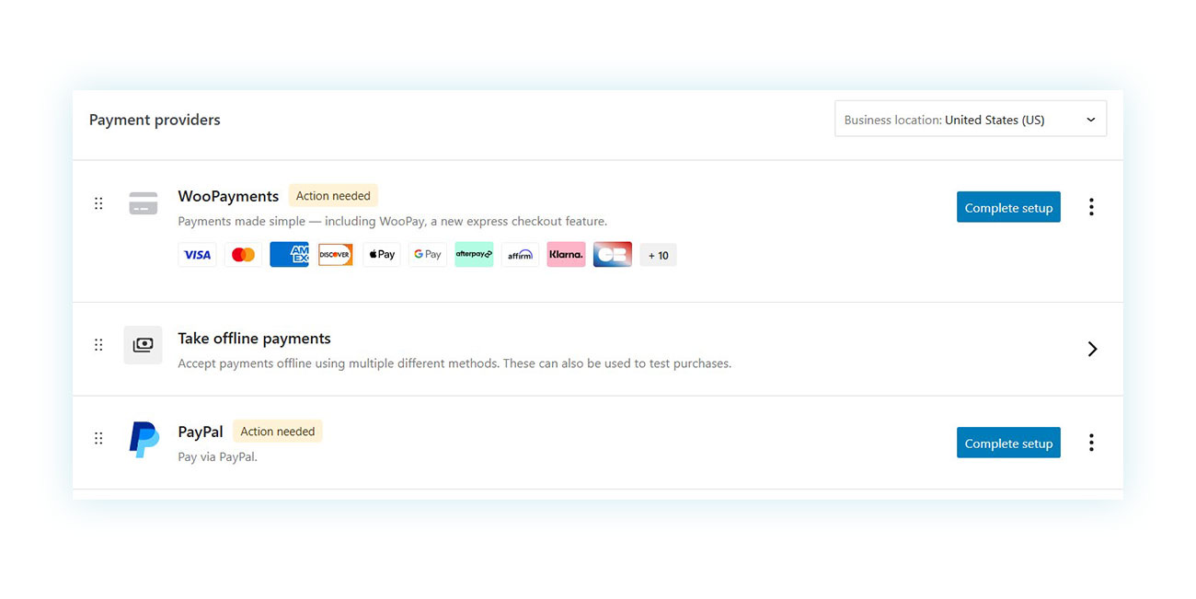Viewport: 1196px width, 599px height.
Task: Click the Affirm logo
Action: tap(520, 255)
